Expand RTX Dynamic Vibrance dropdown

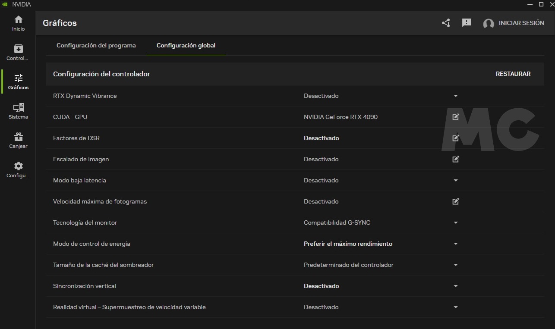[456, 96]
